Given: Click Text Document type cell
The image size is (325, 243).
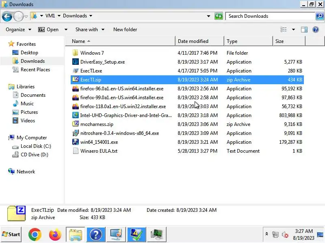Looking at the screenshot, I should point(243,151).
